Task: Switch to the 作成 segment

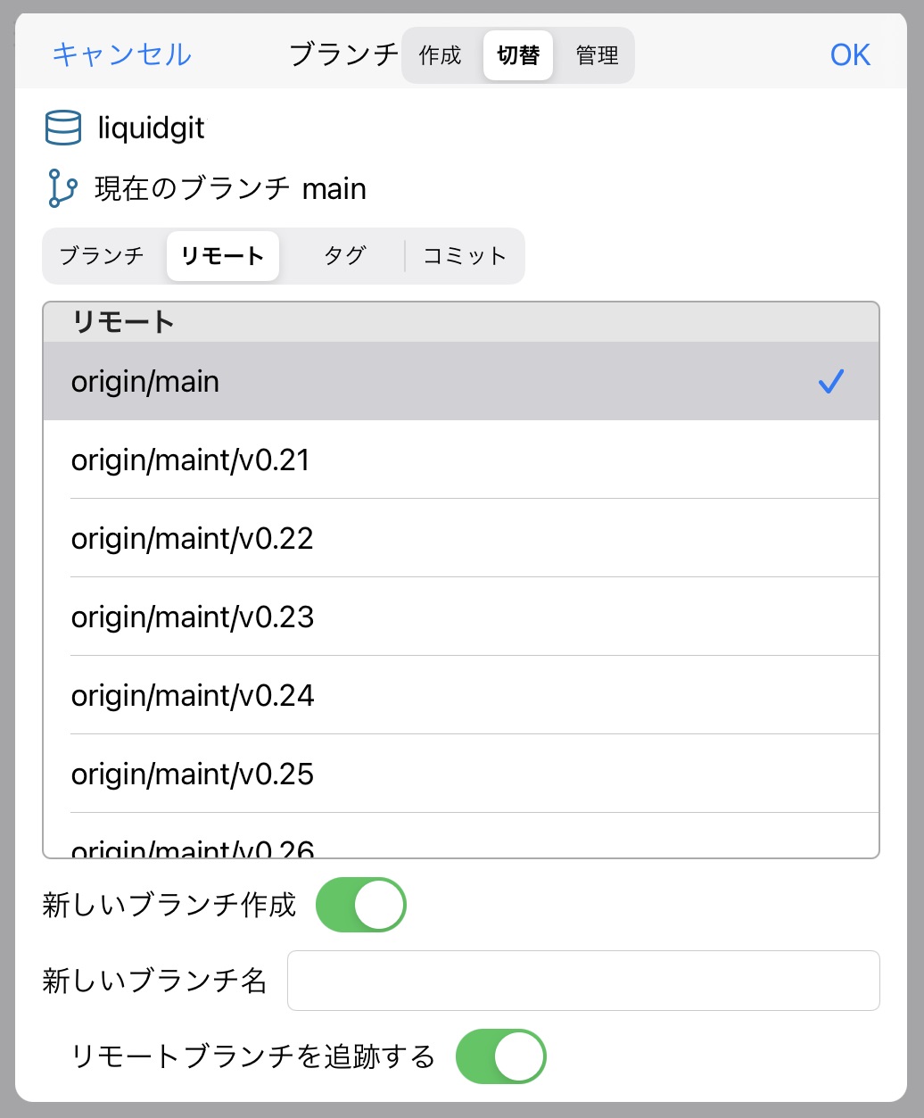Action: point(441,55)
